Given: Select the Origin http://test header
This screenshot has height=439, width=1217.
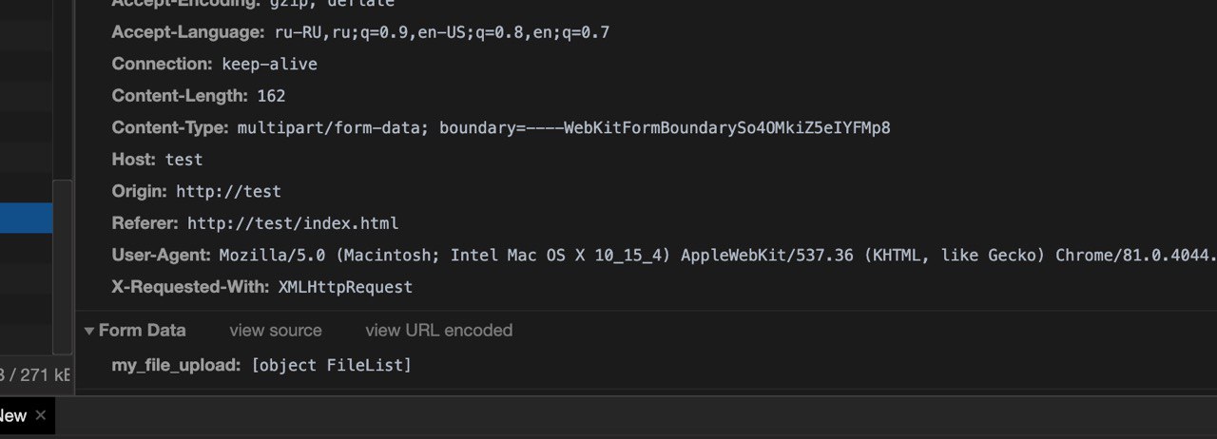Looking at the screenshot, I should click(196, 191).
